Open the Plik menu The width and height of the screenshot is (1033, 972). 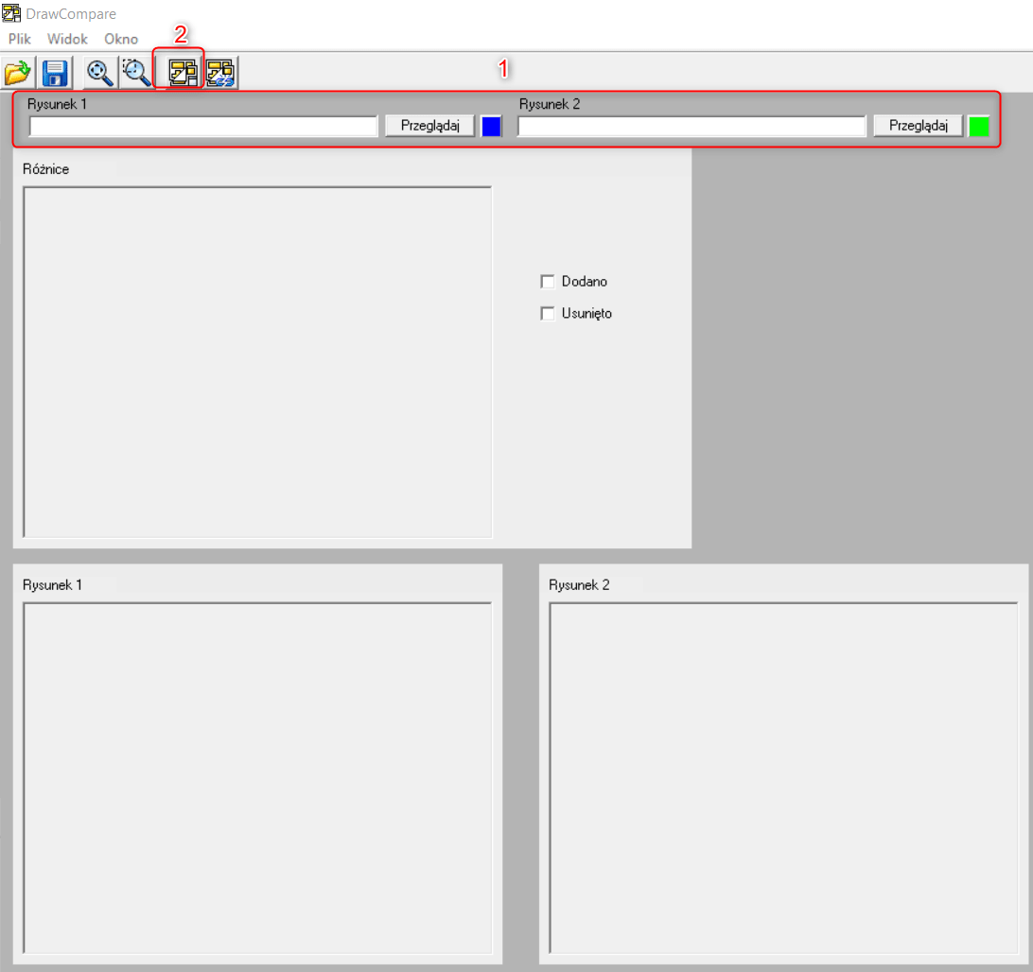pos(20,39)
